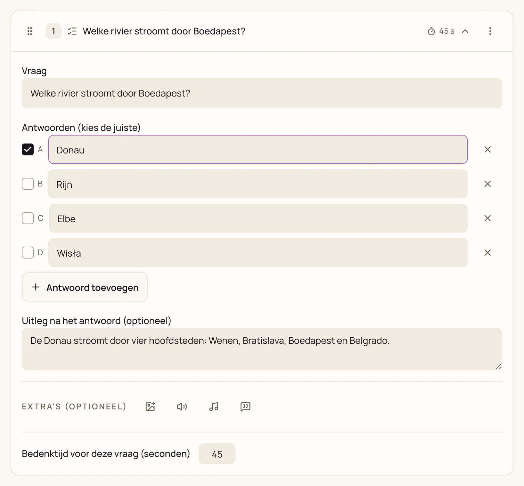Viewport: 524px width, 486px height.
Task: Open the three-dot options menu
Action: [x=490, y=31]
